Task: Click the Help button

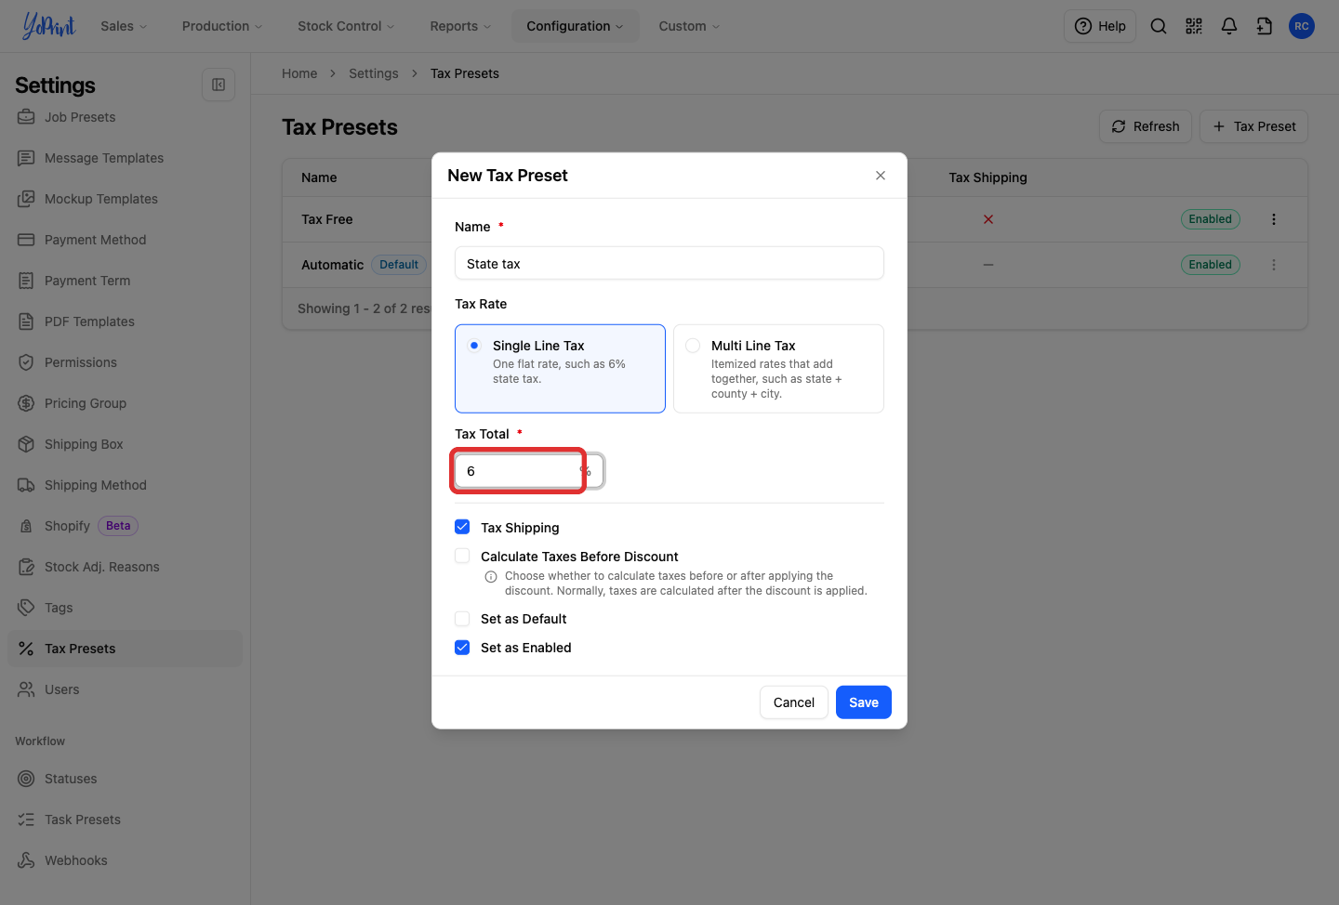Action: tap(1100, 26)
